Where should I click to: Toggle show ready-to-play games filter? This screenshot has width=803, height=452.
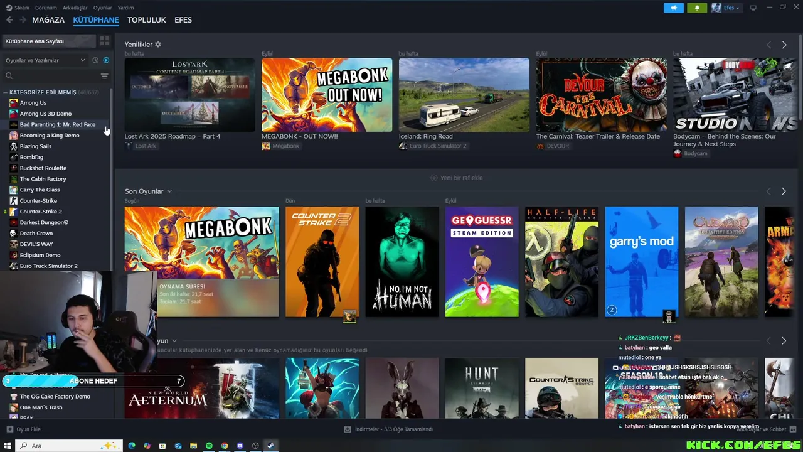point(106,60)
